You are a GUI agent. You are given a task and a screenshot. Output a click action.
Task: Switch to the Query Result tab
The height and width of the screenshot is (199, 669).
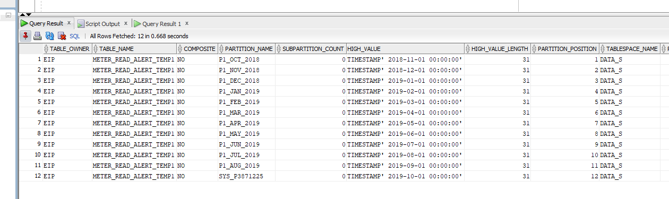(x=46, y=23)
